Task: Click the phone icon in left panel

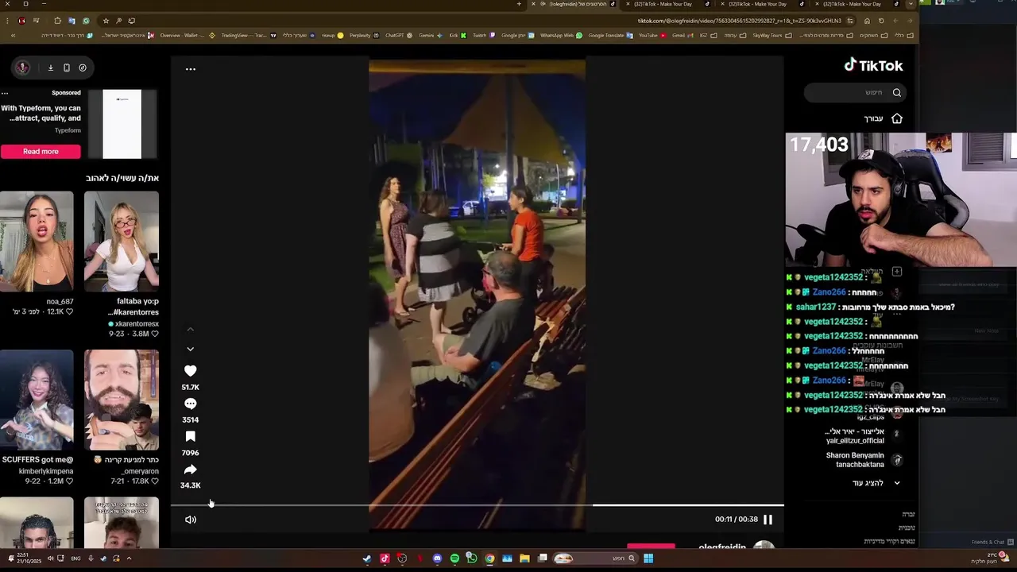Action: pos(67,68)
